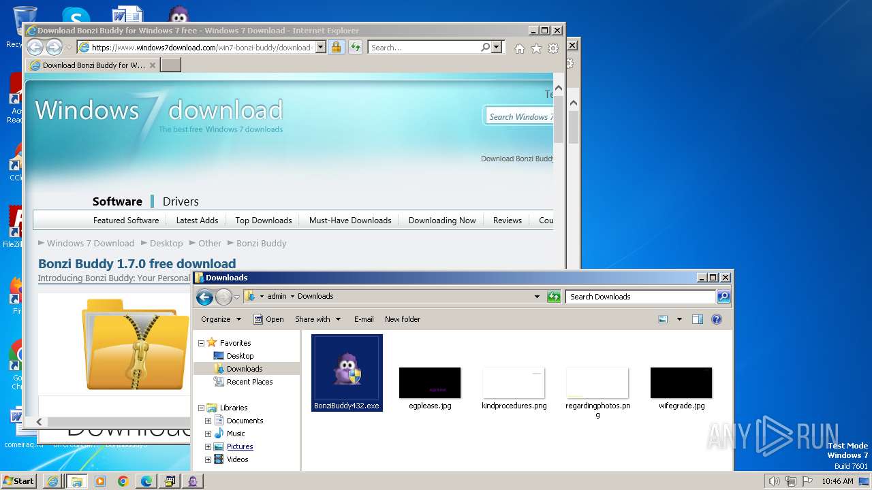This screenshot has width=872, height=490.
Task: Click the refresh icon beside address bar
Action: (355, 47)
